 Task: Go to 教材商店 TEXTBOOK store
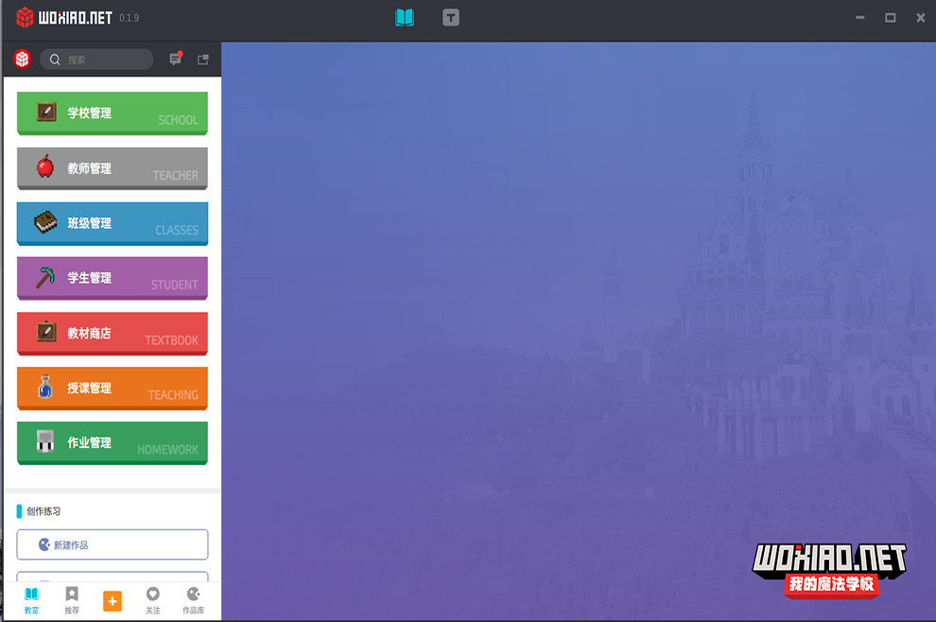[x=113, y=333]
